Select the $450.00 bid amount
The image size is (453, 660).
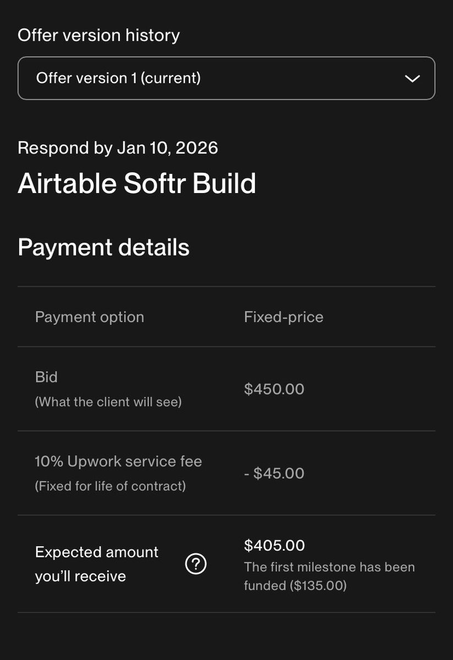point(274,389)
